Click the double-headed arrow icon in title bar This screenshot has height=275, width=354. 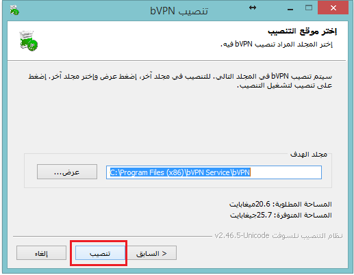[x=253, y=8]
